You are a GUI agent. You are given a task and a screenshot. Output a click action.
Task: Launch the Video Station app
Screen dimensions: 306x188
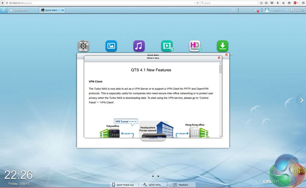[167, 46]
